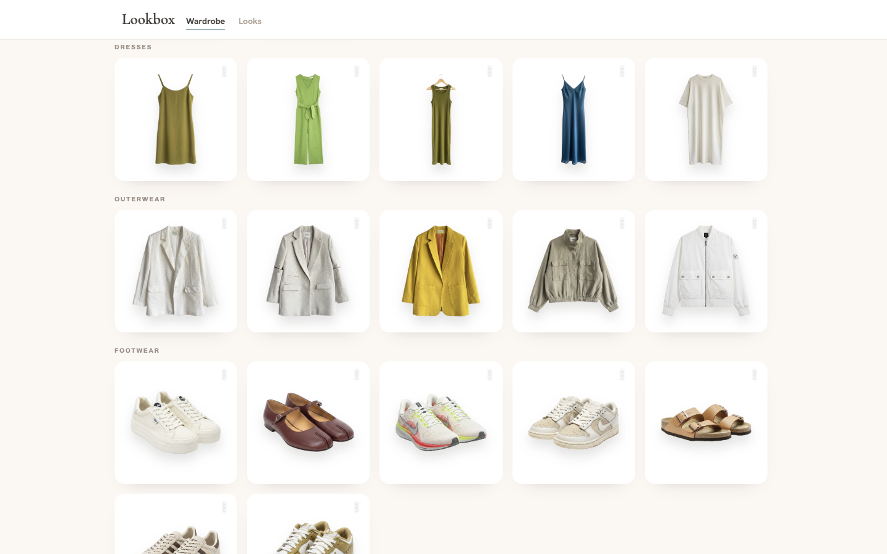Select the cream t-shirt dress
Screen dimensions: 887x554
(x=706, y=119)
